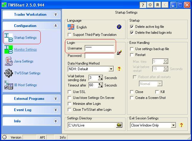The height and width of the screenshot is (141, 192).
Task: Open the Close Window Only dropdown
Action: 173,125
